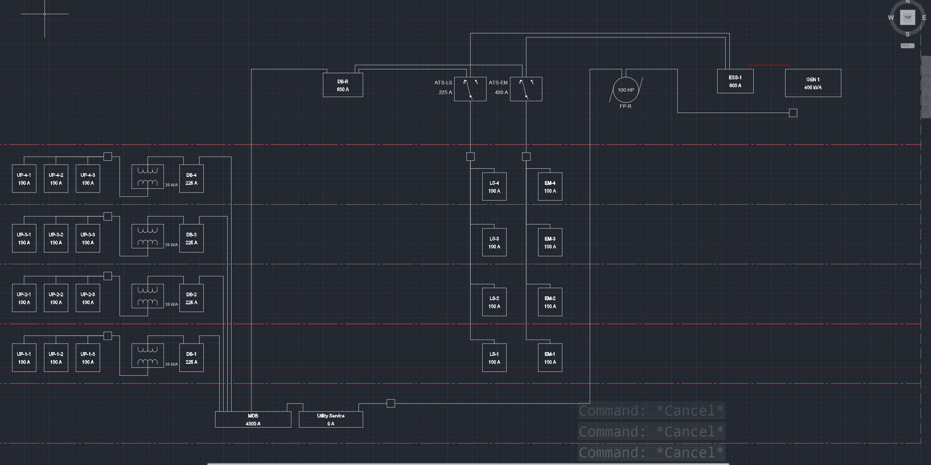Image resolution: width=931 pixels, height=465 pixels.
Task: Select the Utility Service 0 A block
Action: [x=331, y=420]
